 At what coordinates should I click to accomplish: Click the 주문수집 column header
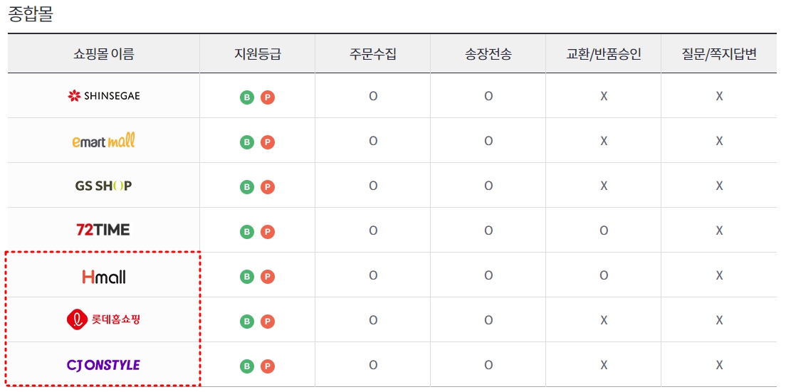373,54
